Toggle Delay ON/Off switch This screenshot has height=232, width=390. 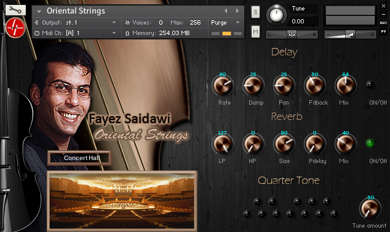coord(370,85)
